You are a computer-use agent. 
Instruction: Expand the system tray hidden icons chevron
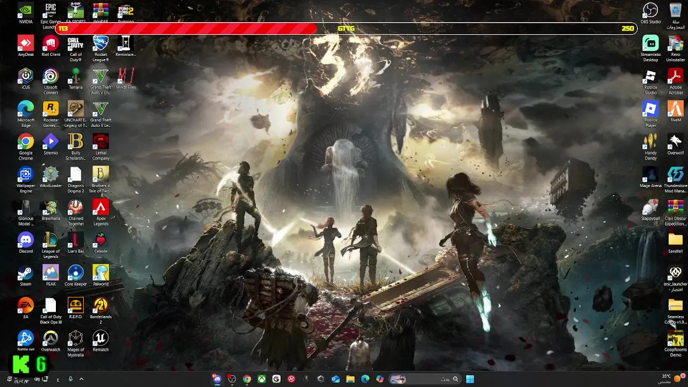pos(81,379)
